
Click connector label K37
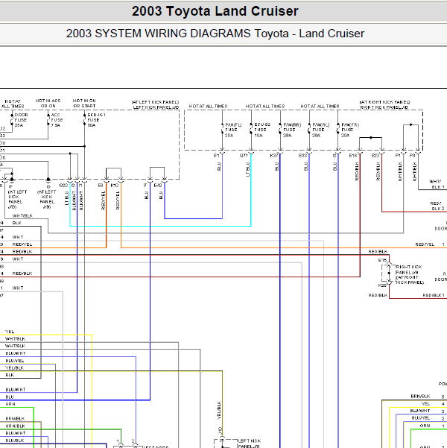click(x=273, y=156)
